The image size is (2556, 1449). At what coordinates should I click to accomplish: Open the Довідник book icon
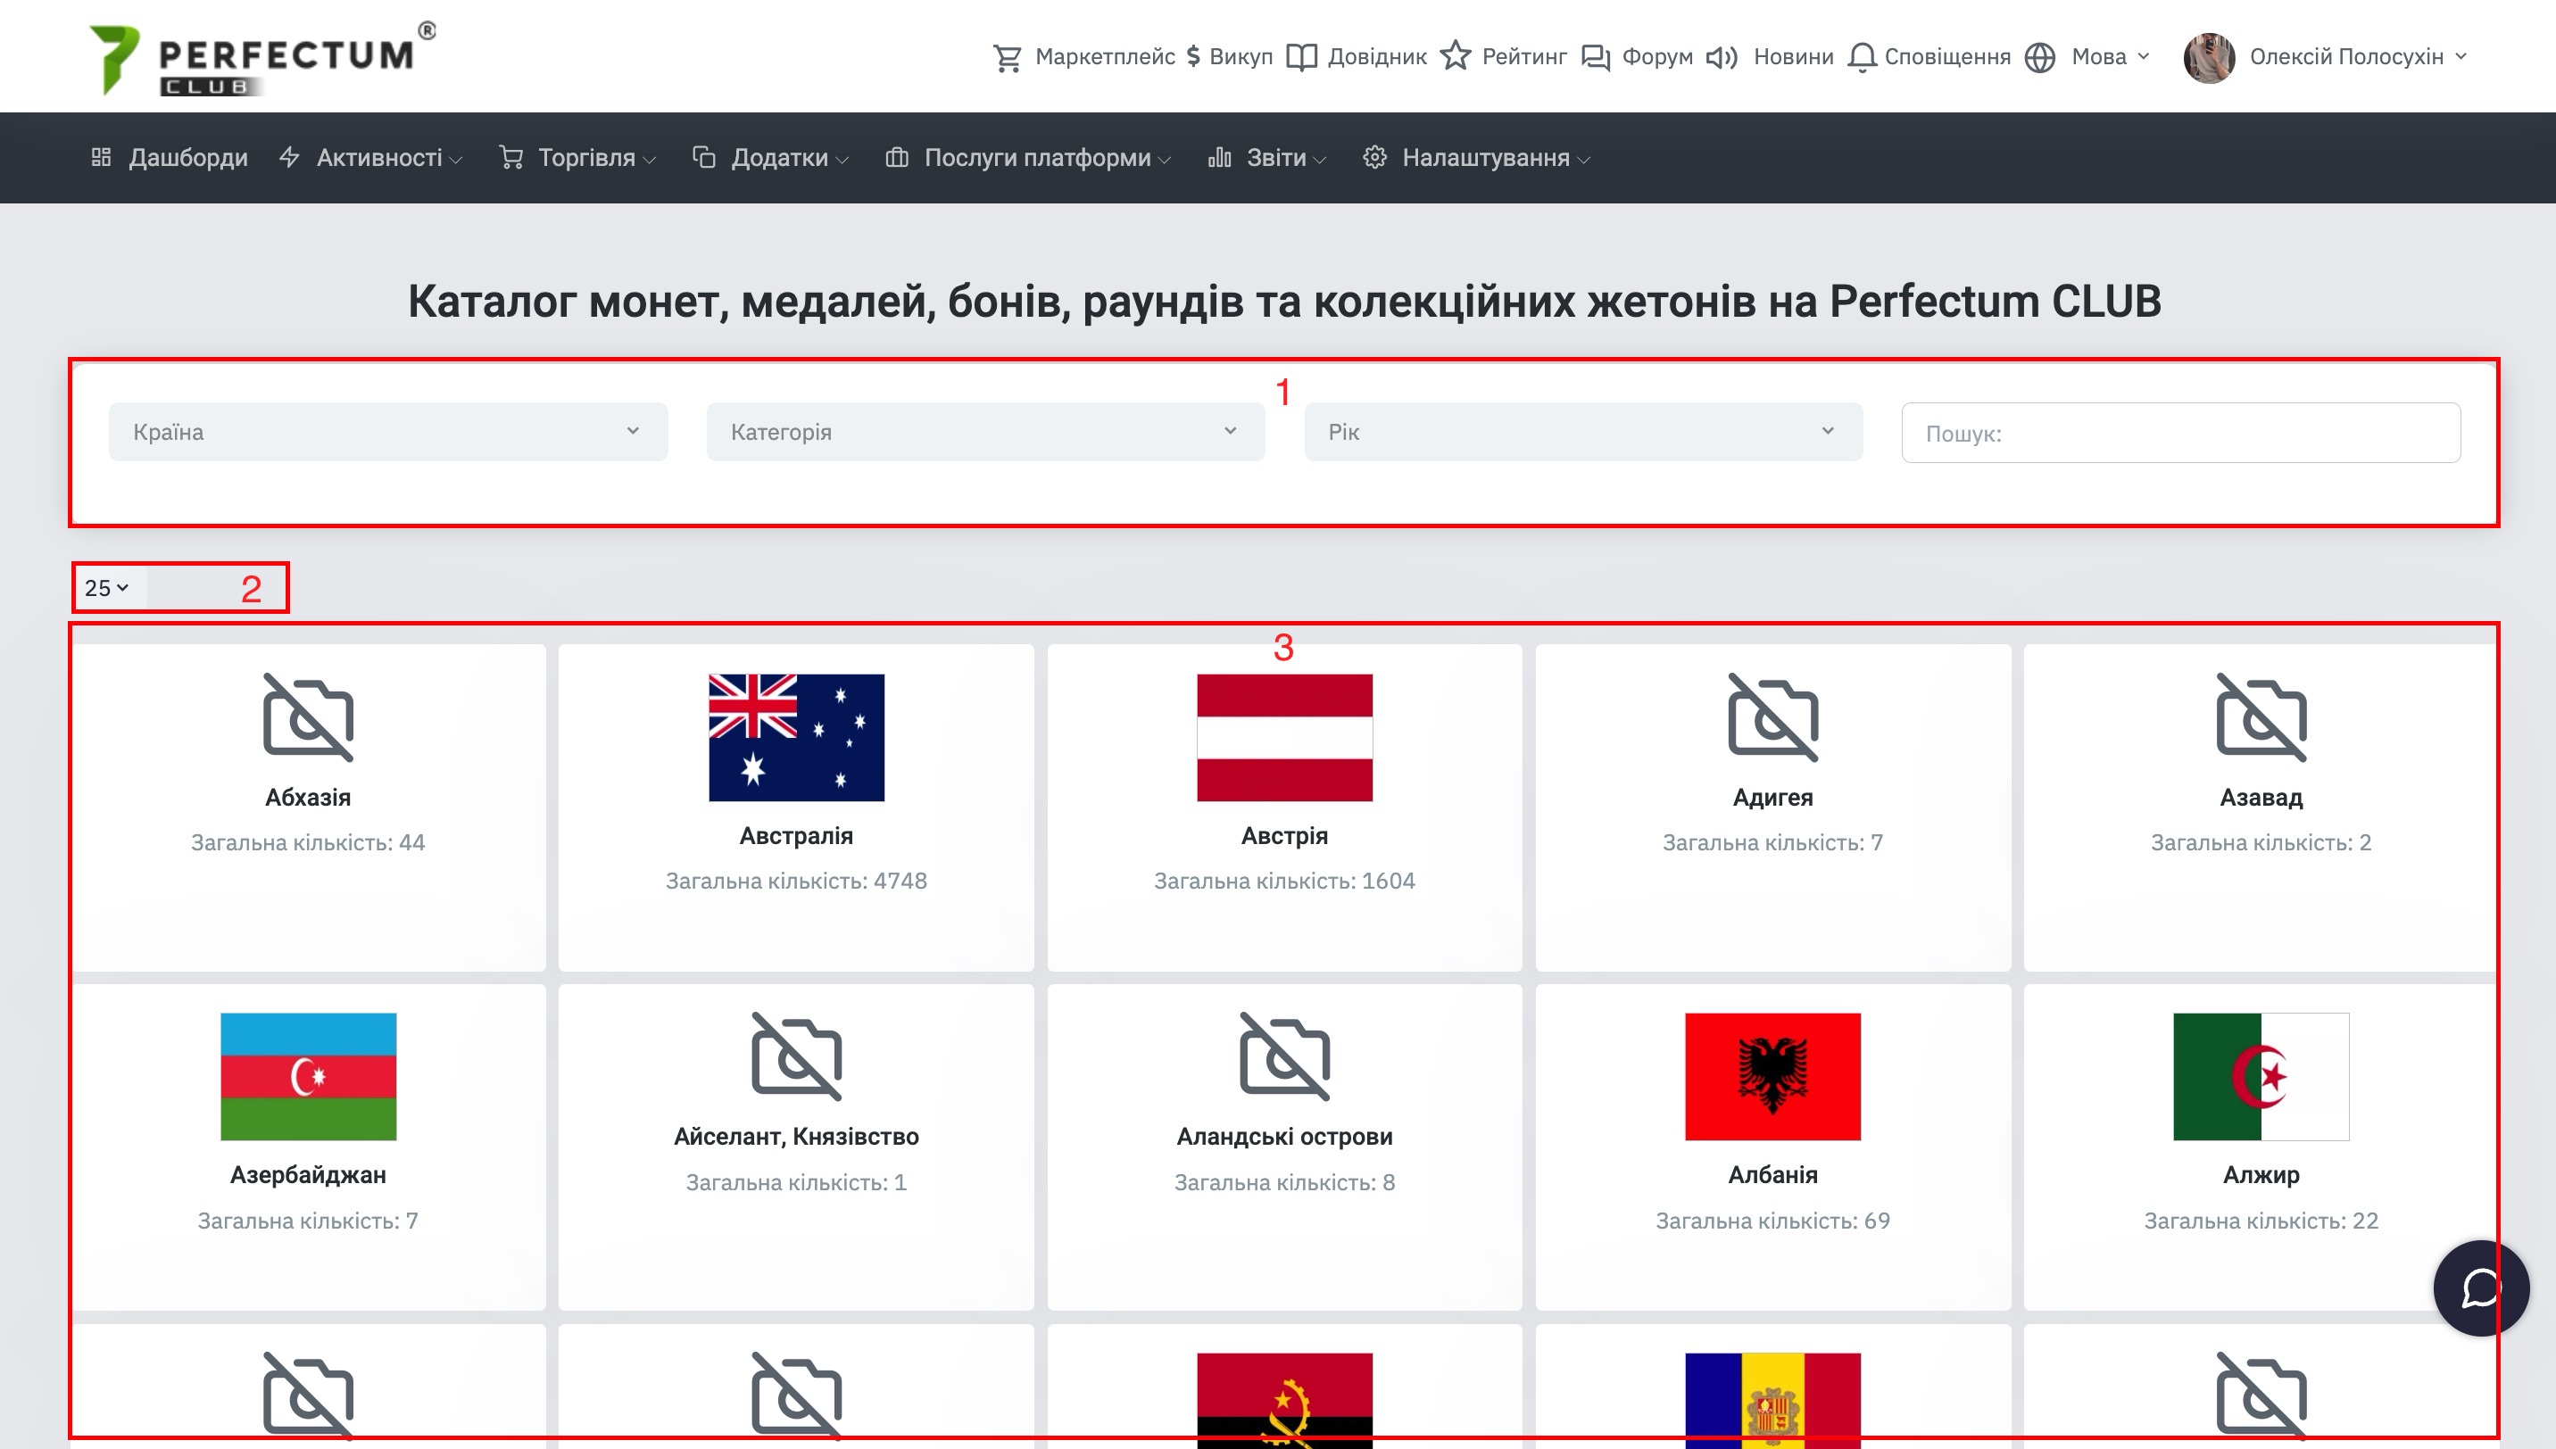point(1301,58)
